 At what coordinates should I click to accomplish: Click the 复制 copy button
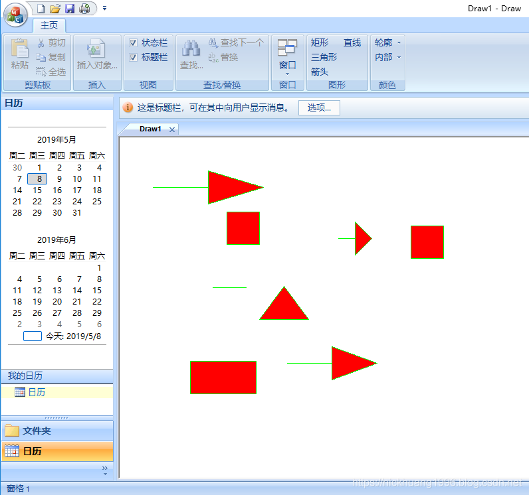click(x=51, y=57)
